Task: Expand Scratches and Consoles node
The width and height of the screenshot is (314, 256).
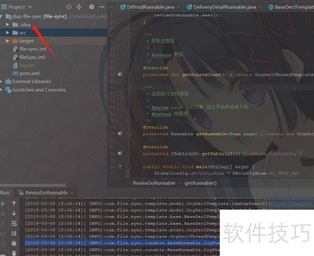Action: click(1, 90)
